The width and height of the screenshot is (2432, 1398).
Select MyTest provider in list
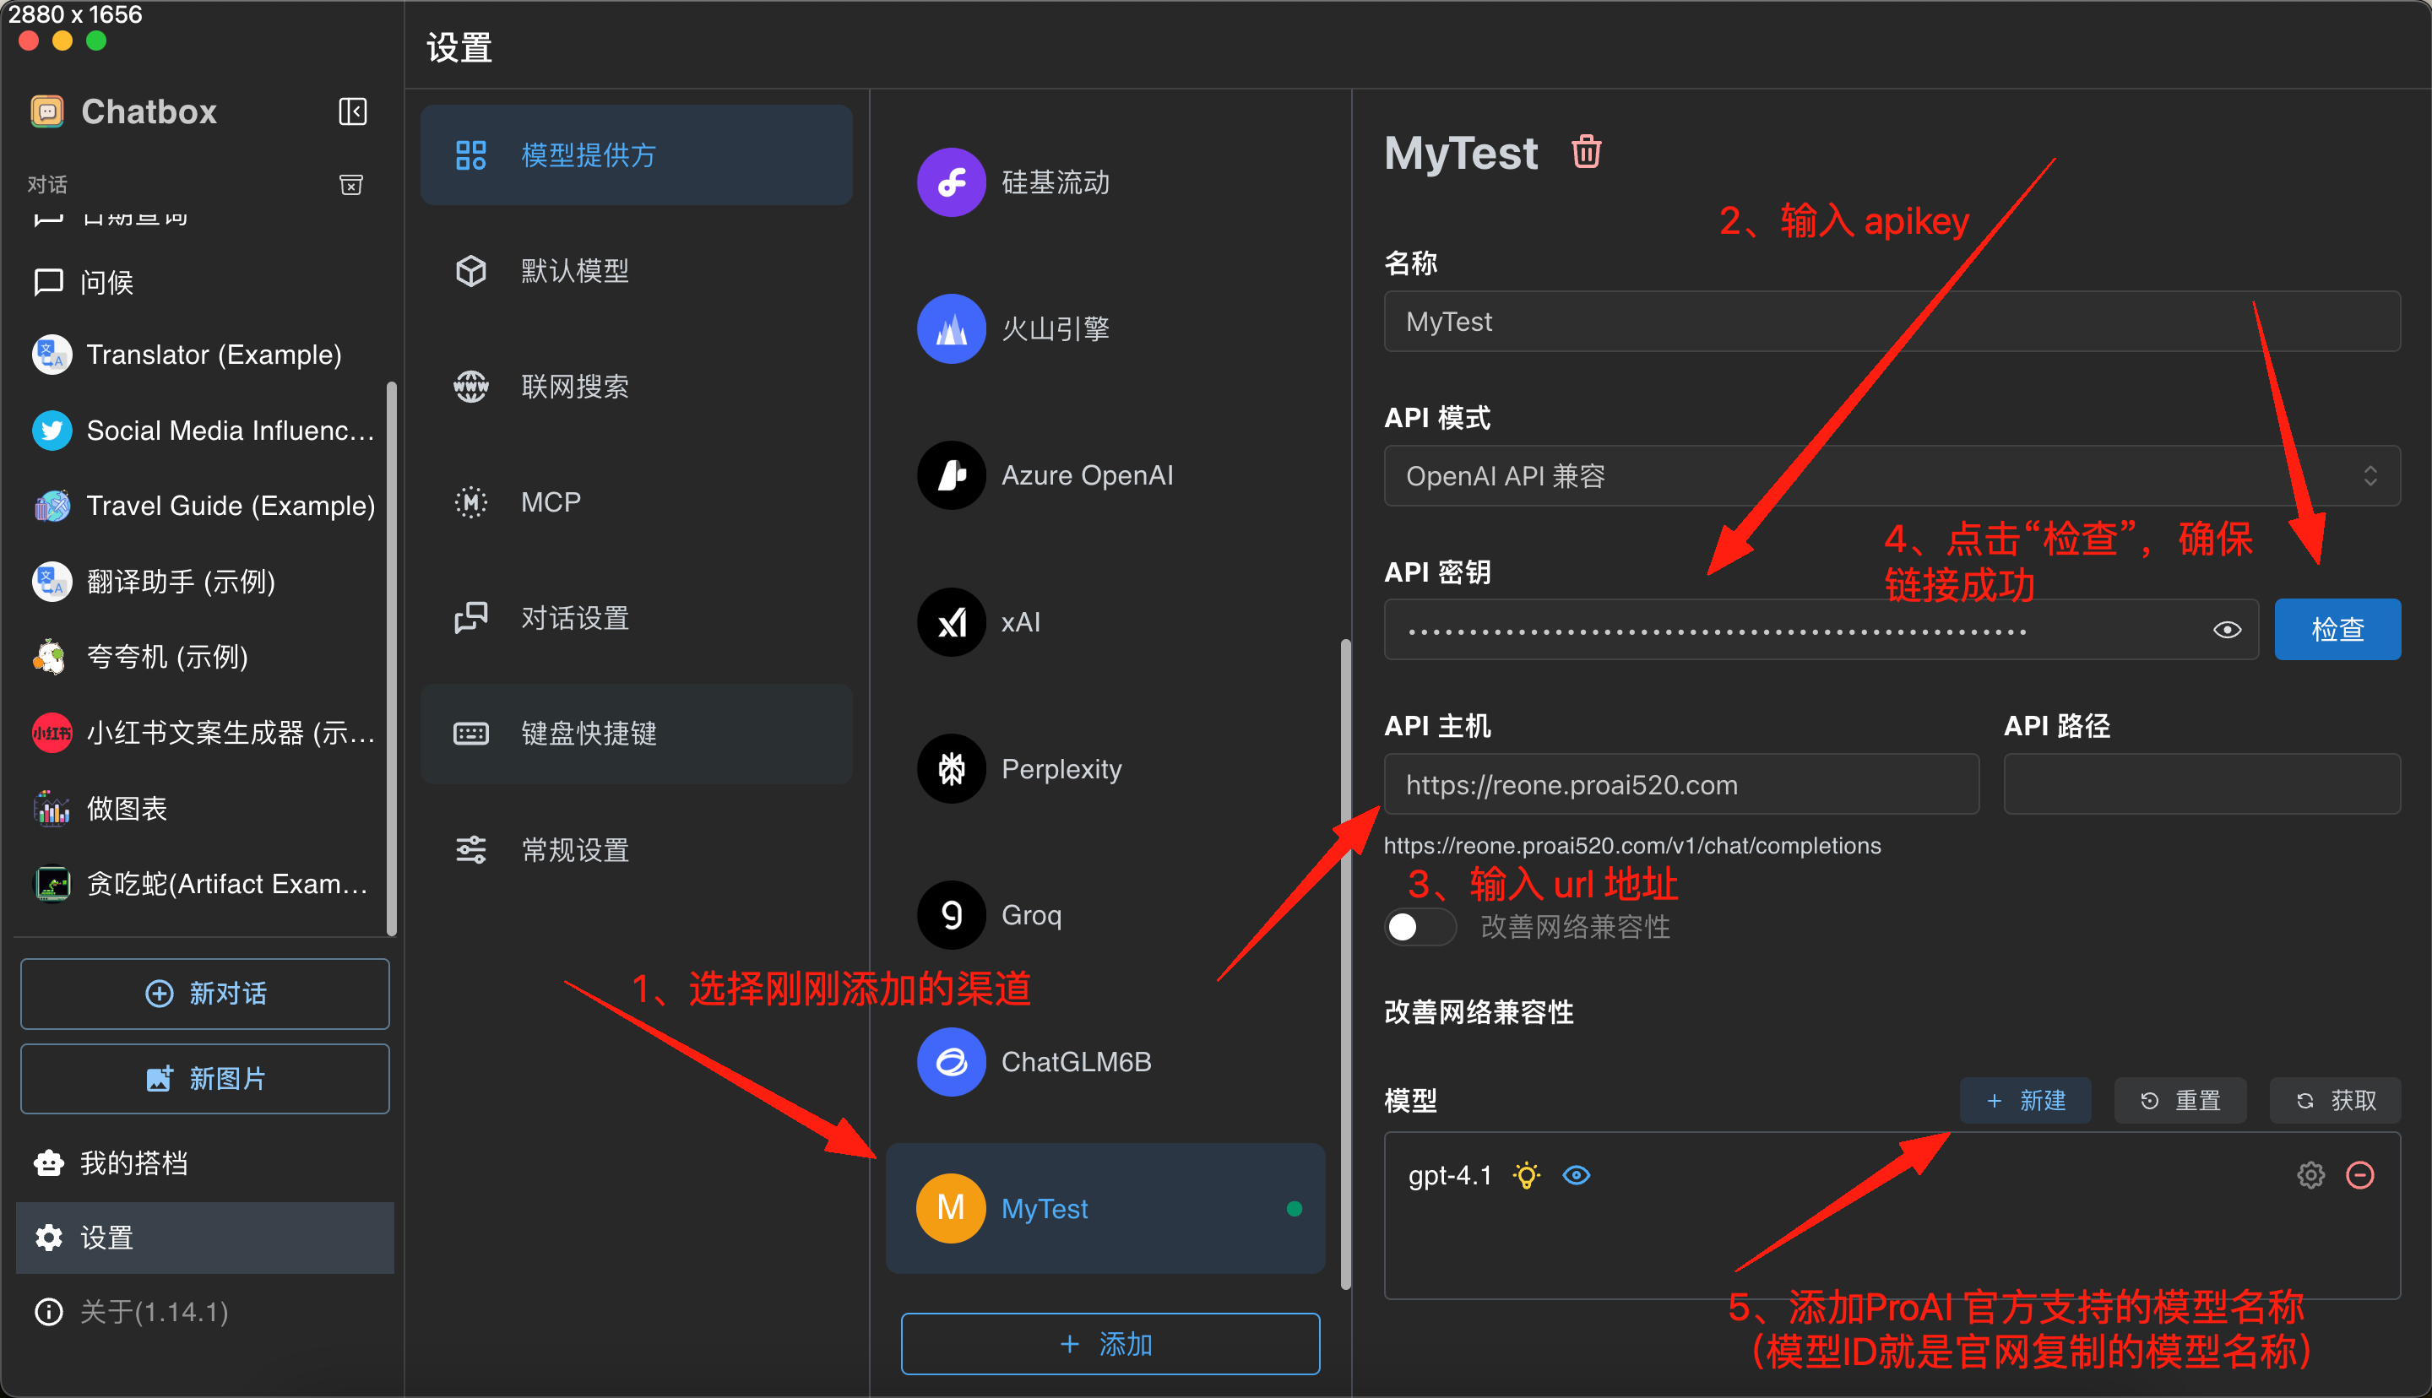pos(1105,1209)
